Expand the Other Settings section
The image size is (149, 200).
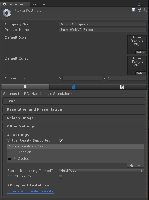(74, 126)
